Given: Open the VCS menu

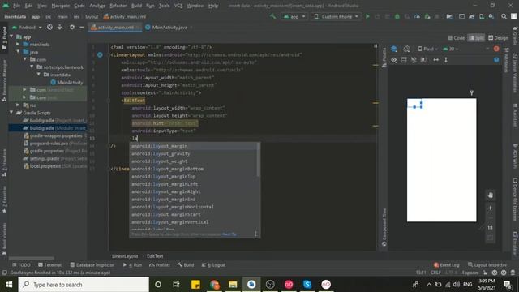Looking at the screenshot, I should [178, 6].
